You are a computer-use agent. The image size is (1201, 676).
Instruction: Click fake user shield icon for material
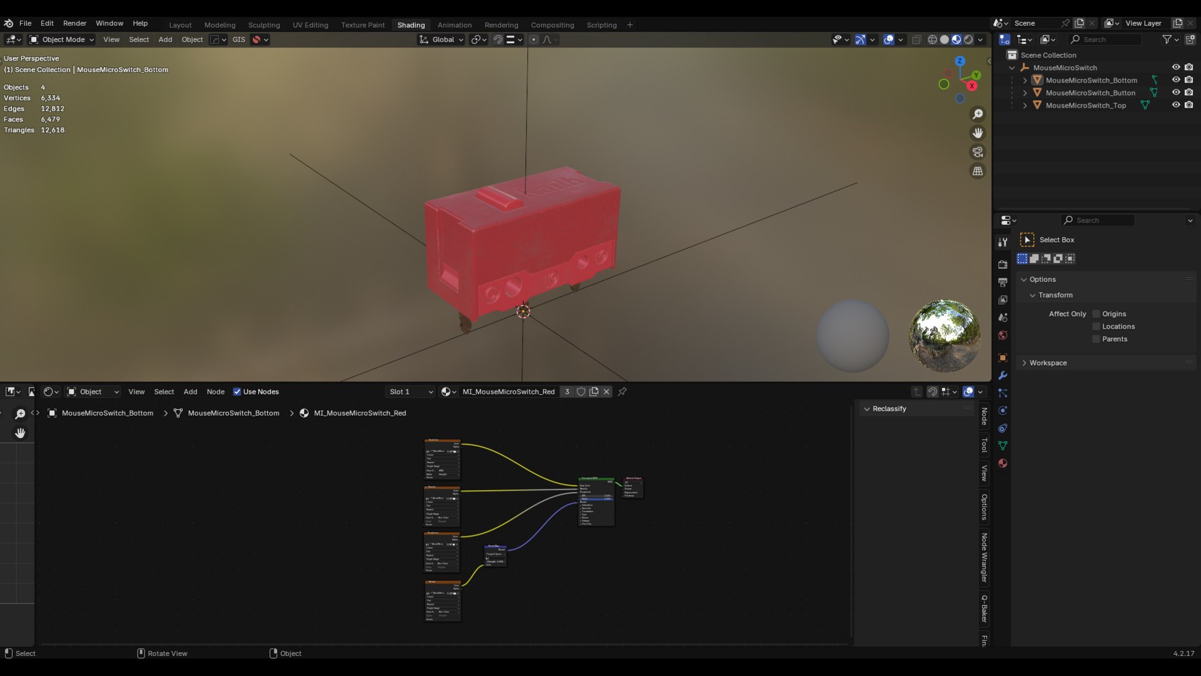point(581,392)
